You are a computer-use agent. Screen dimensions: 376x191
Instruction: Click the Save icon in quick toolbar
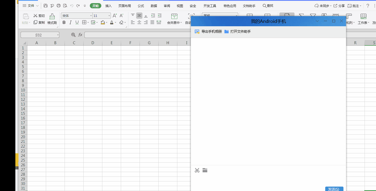point(46,6)
